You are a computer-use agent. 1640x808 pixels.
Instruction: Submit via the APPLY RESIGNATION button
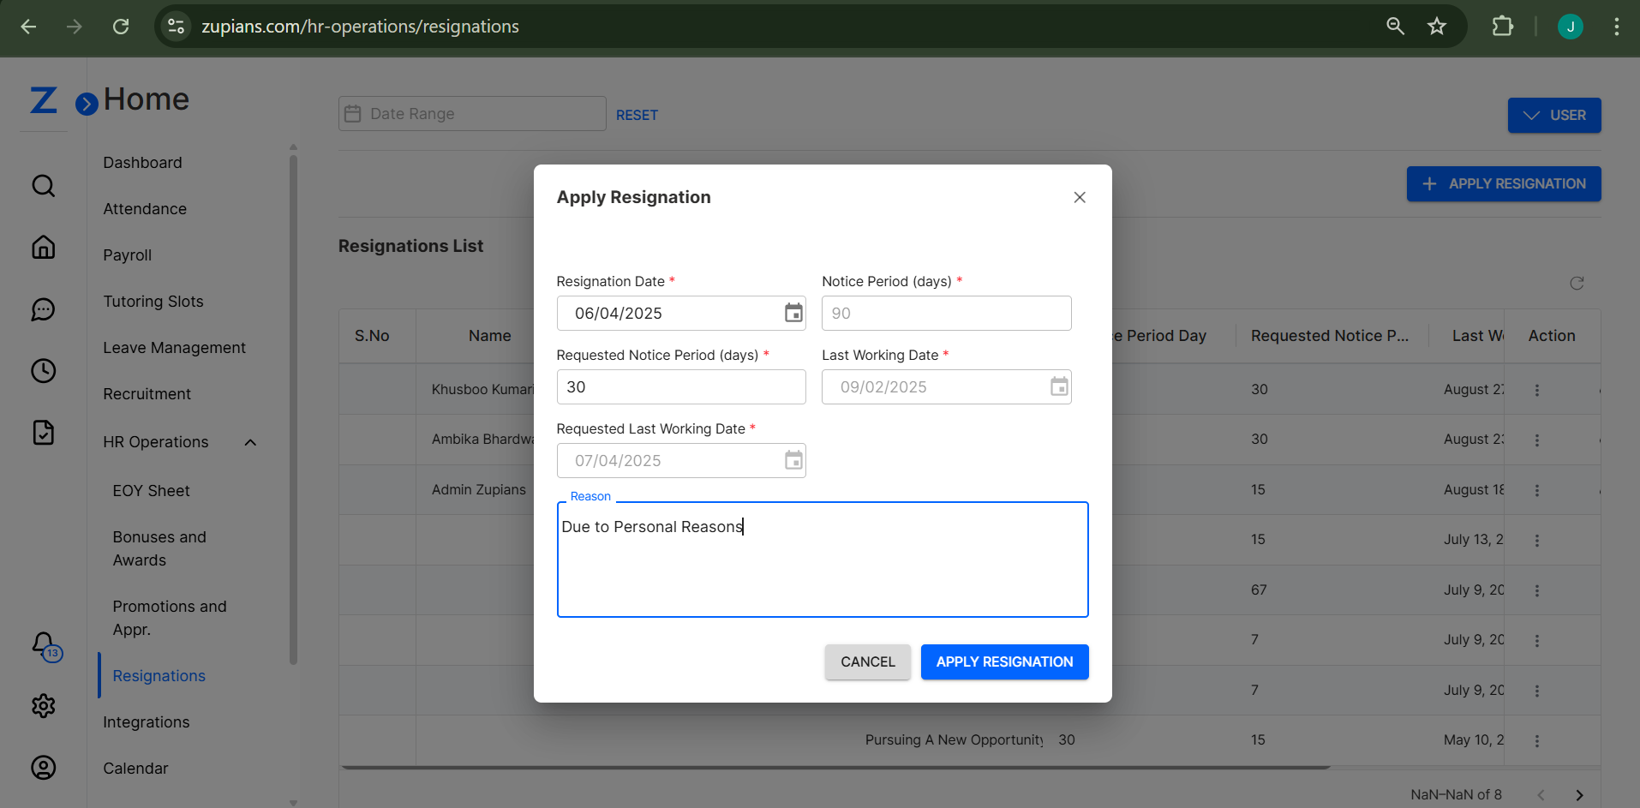tap(1004, 661)
